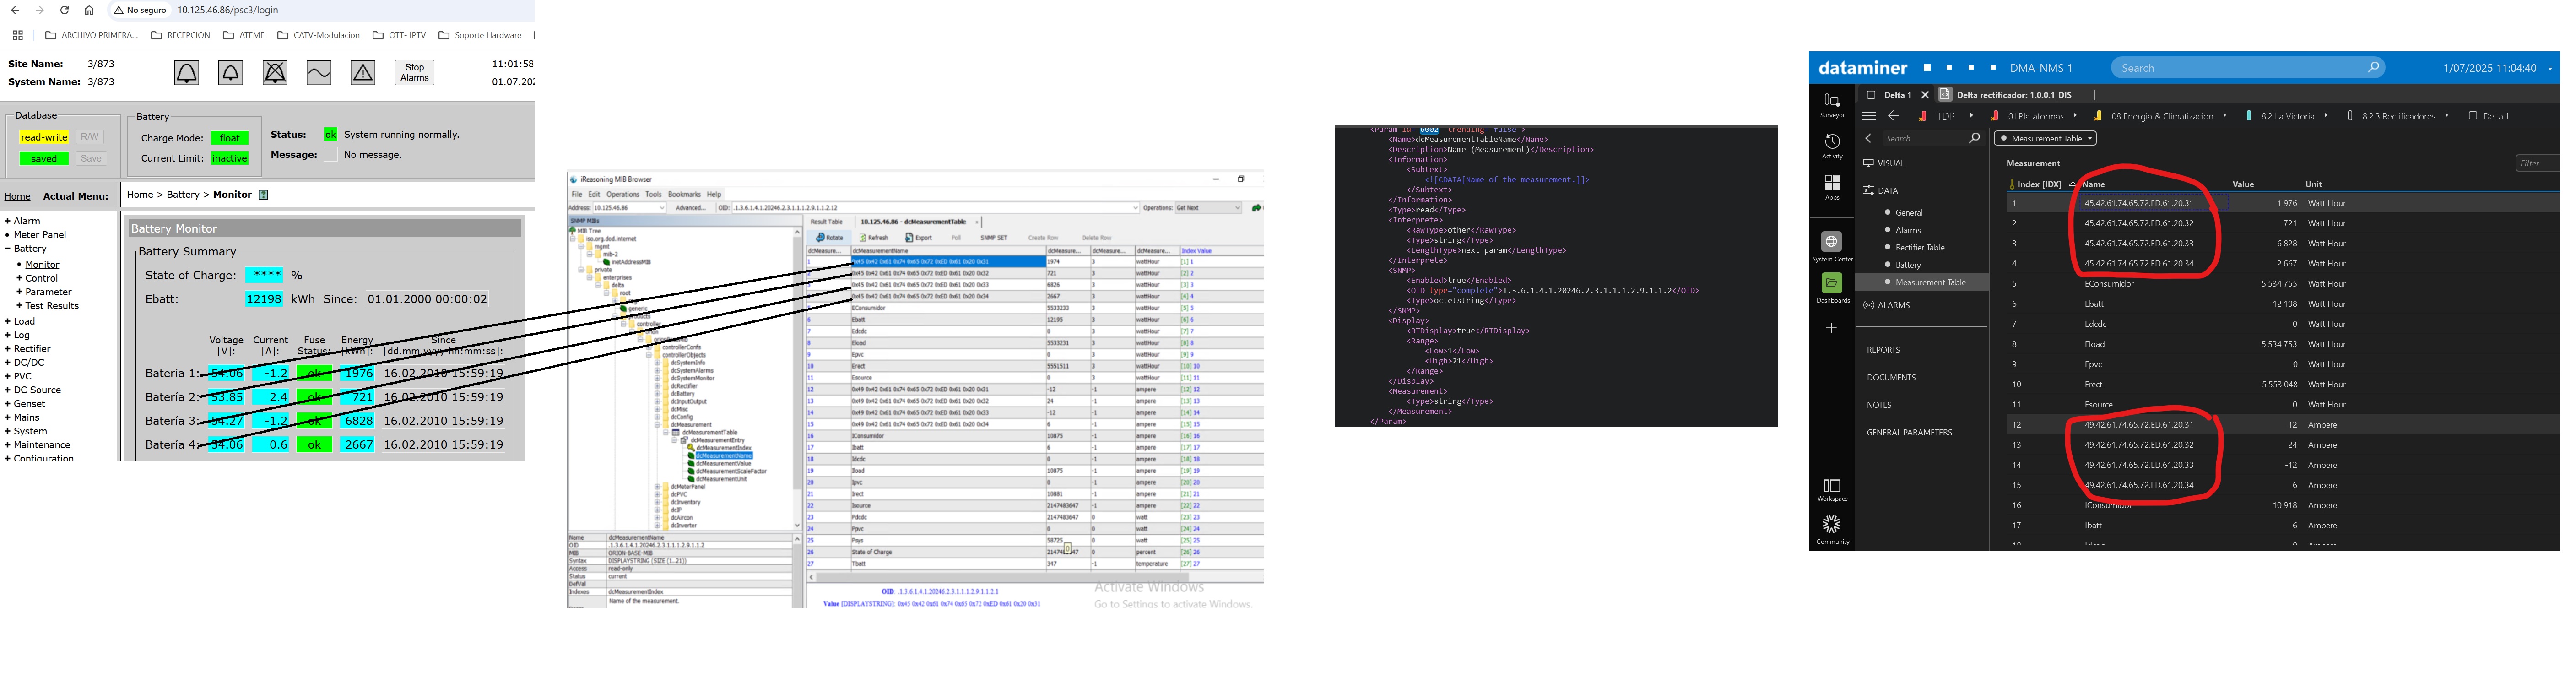
Task: Click the Advanced button in MIB Browser
Action: pyautogui.click(x=691, y=208)
